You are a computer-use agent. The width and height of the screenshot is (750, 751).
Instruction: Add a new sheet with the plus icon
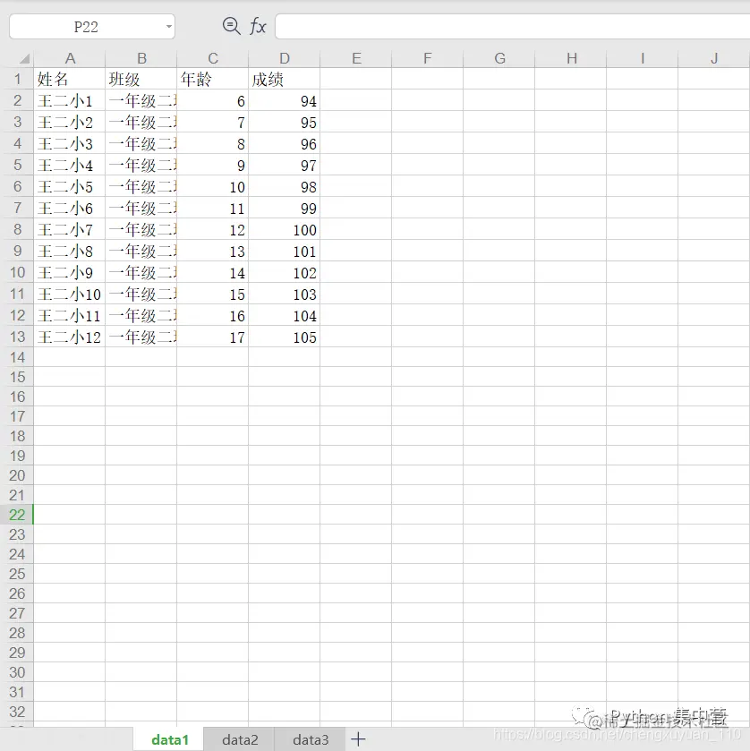358,739
